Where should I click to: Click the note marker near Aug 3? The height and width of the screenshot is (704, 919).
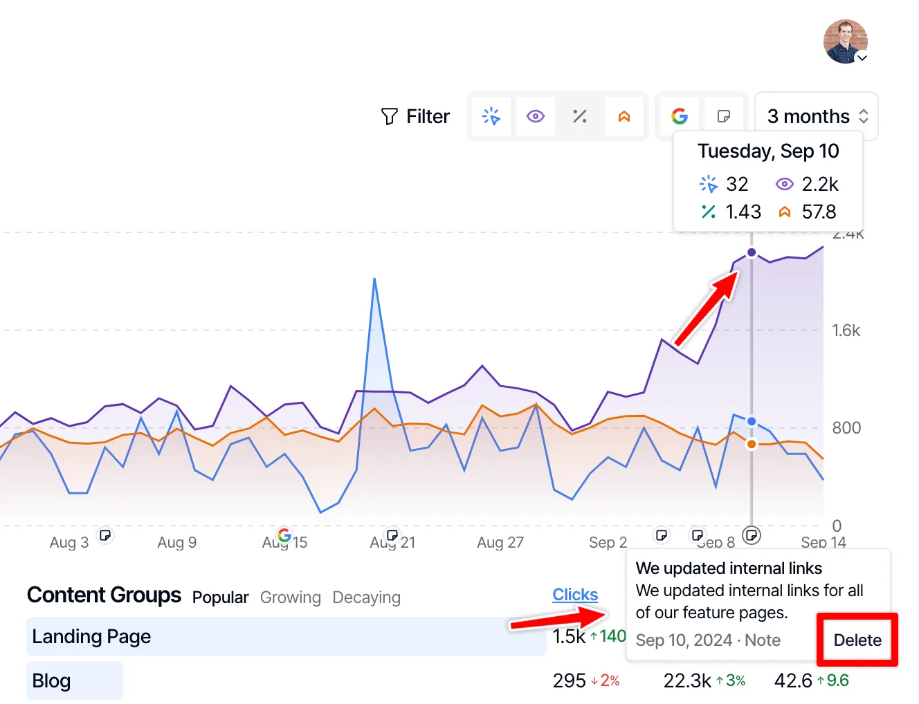click(105, 535)
